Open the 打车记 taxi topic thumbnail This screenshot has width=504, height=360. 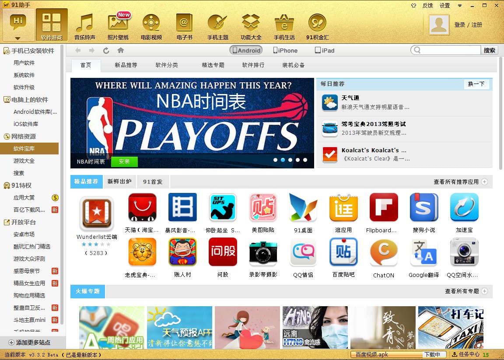[x=451, y=327]
